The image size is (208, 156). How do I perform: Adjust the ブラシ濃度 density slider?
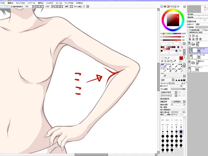pyautogui.click(x=178, y=89)
